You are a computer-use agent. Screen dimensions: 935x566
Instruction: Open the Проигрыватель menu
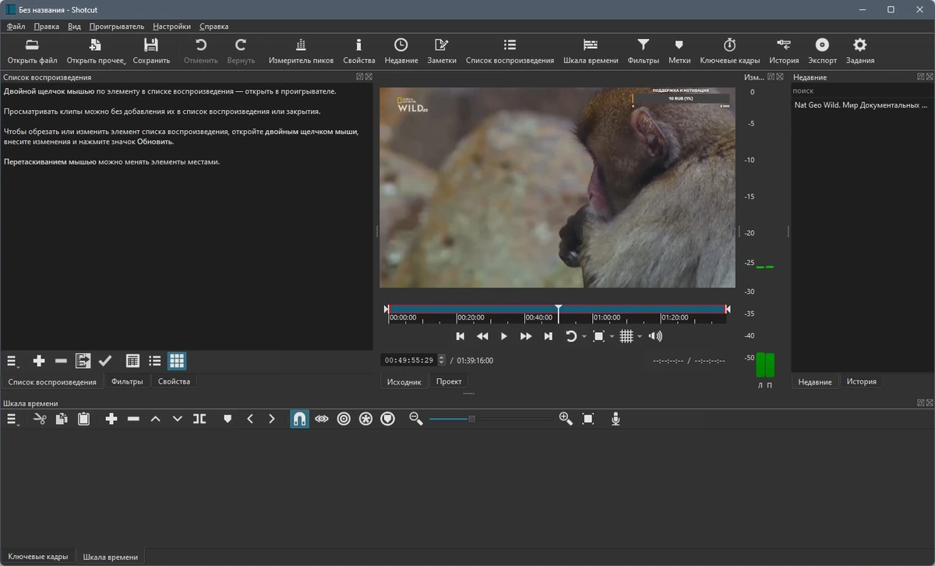tap(117, 27)
